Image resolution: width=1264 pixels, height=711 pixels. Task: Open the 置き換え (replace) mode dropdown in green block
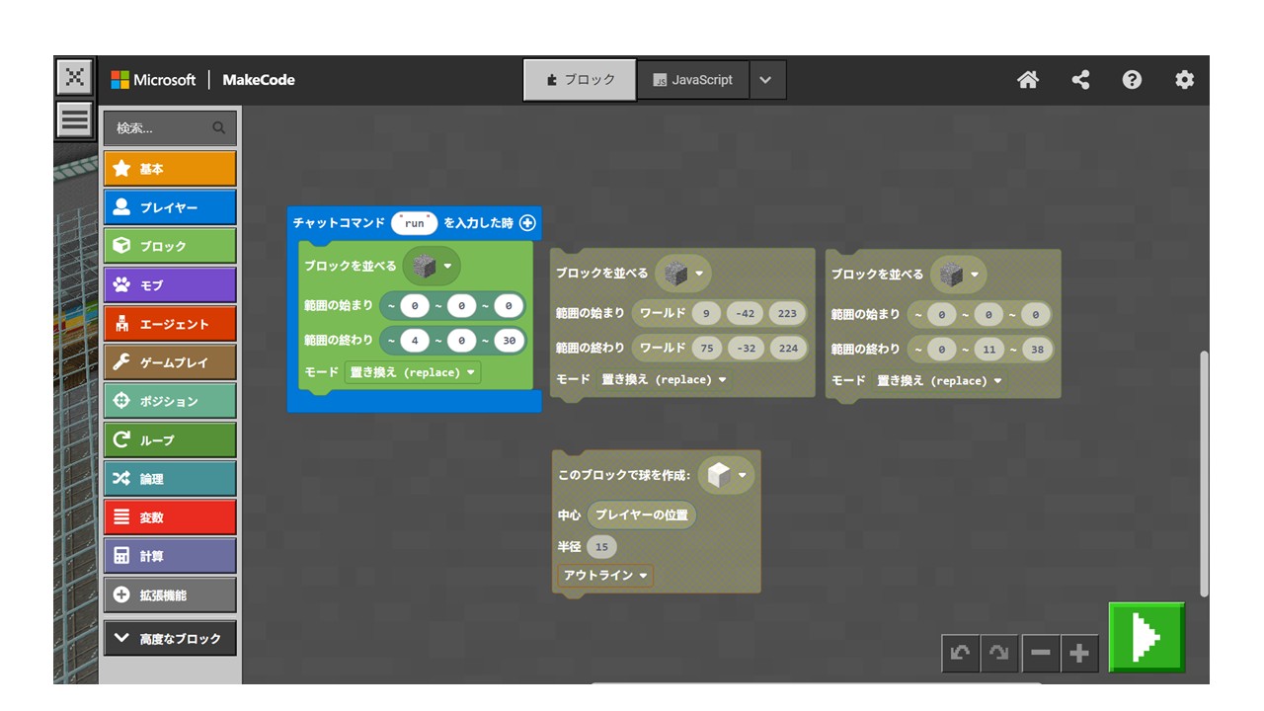click(x=413, y=372)
